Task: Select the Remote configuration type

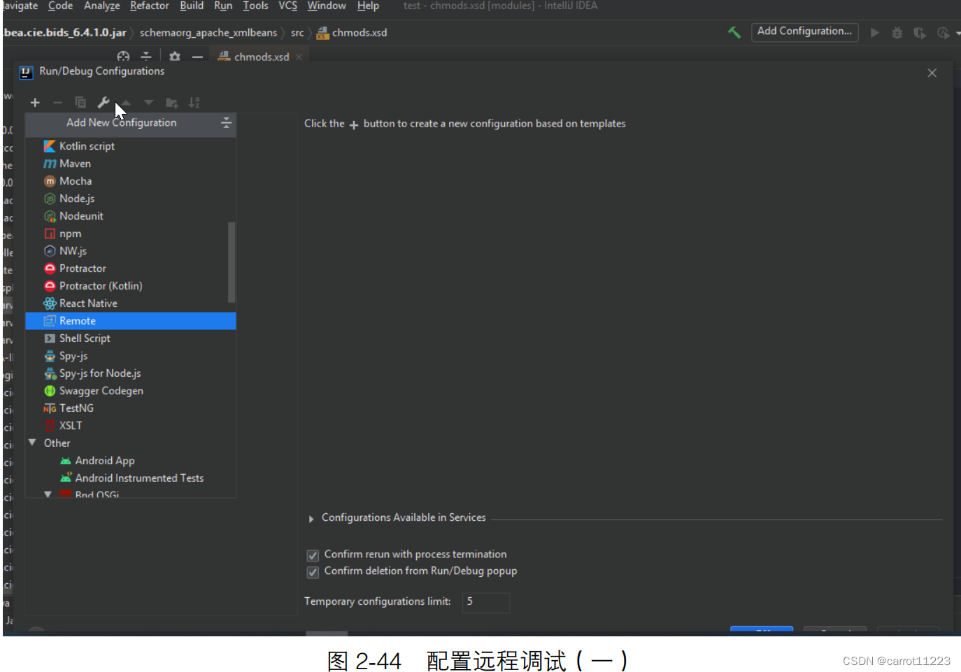Action: click(131, 321)
